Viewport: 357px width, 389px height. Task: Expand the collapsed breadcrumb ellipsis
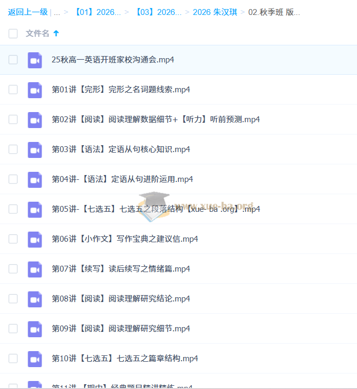tap(56, 12)
